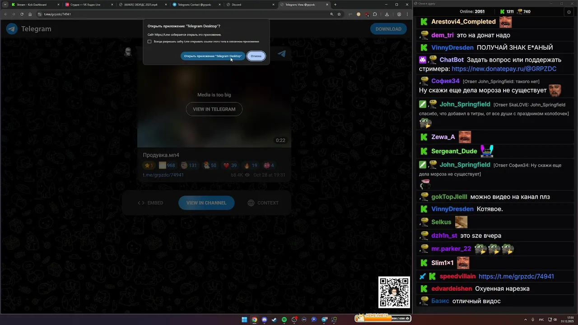
Task: Open donatepay link in ChatBot message
Action: click(x=504, y=69)
